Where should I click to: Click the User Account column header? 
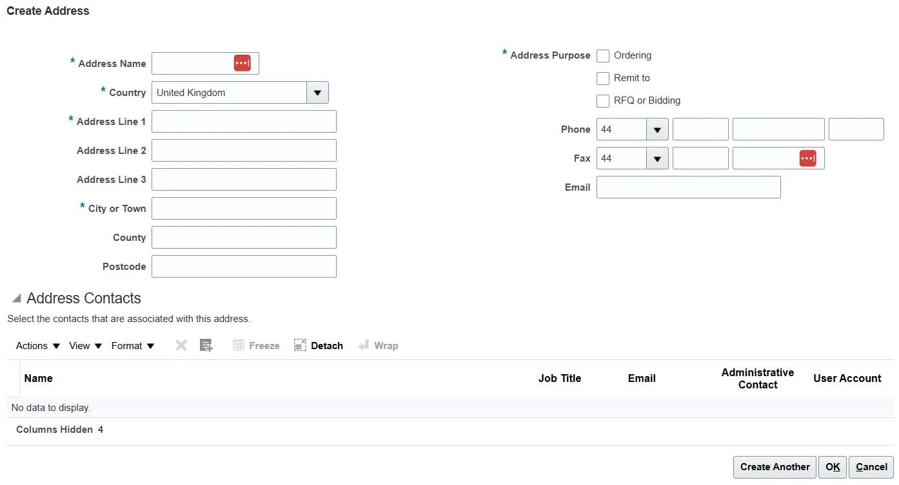coord(847,379)
